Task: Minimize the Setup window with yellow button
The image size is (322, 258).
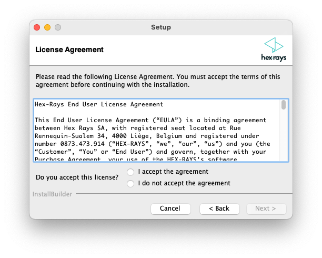Action: pos(47,27)
